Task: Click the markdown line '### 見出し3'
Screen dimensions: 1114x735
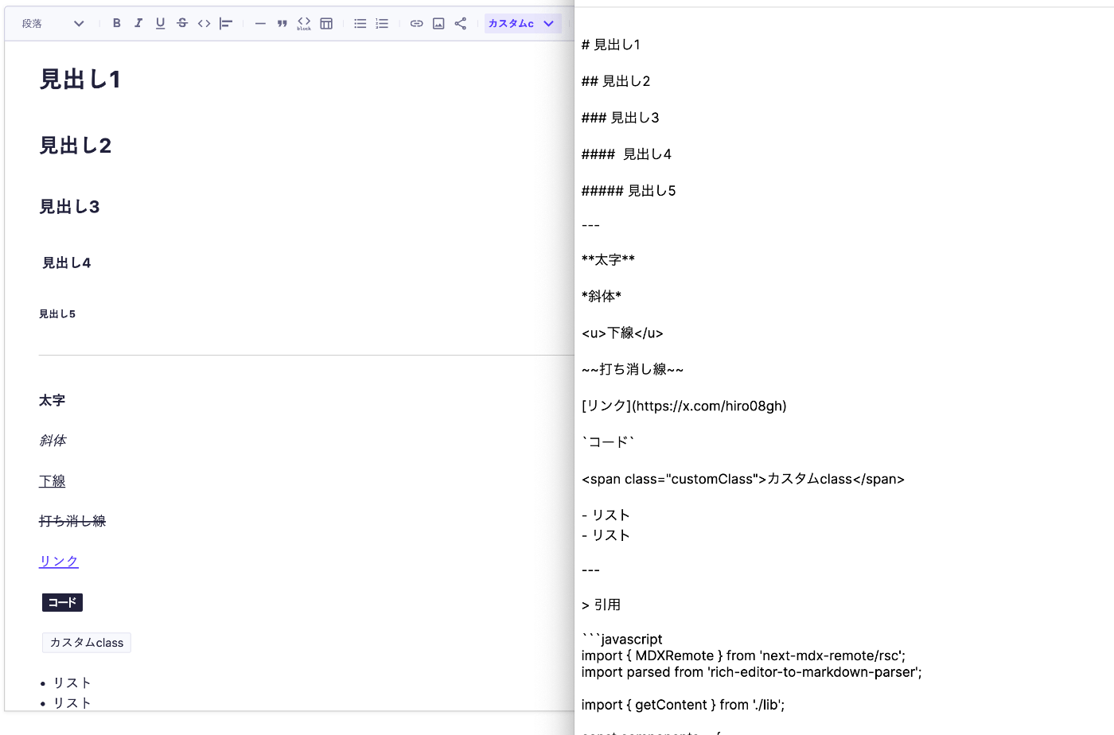Action: click(621, 118)
